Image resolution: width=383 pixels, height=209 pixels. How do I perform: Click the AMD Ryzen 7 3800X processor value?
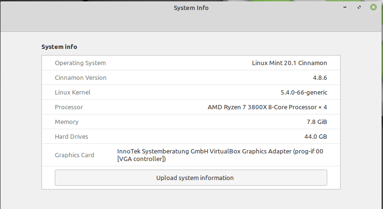point(267,107)
